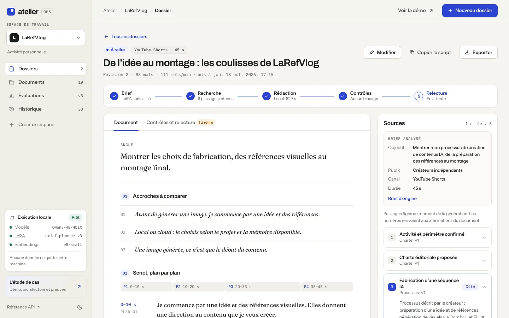The width and height of the screenshot is (509, 318).
Task: Click the Exporter download icon
Action: (467, 52)
